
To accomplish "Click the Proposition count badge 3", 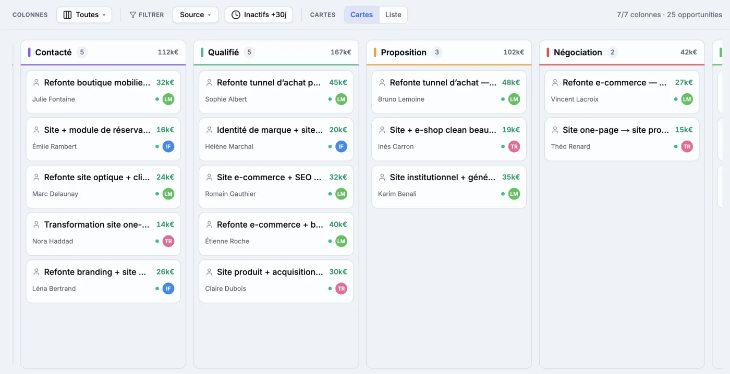I will [437, 52].
